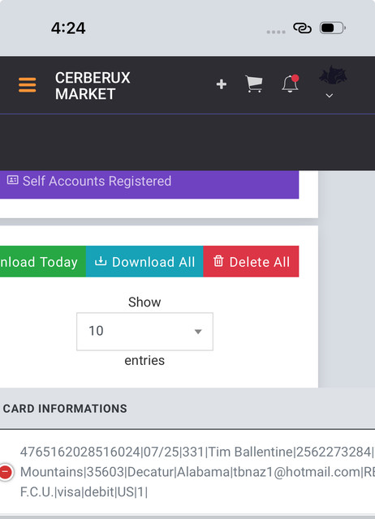Click the CERBERUX MARKET logo text
This screenshot has height=519, width=375.
(x=93, y=86)
